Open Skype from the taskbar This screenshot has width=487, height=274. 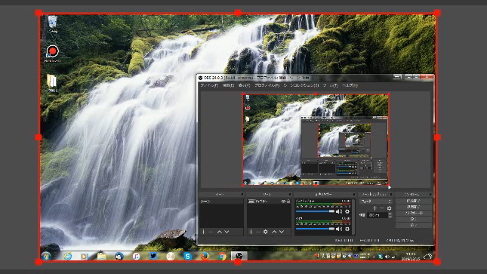[187, 257]
